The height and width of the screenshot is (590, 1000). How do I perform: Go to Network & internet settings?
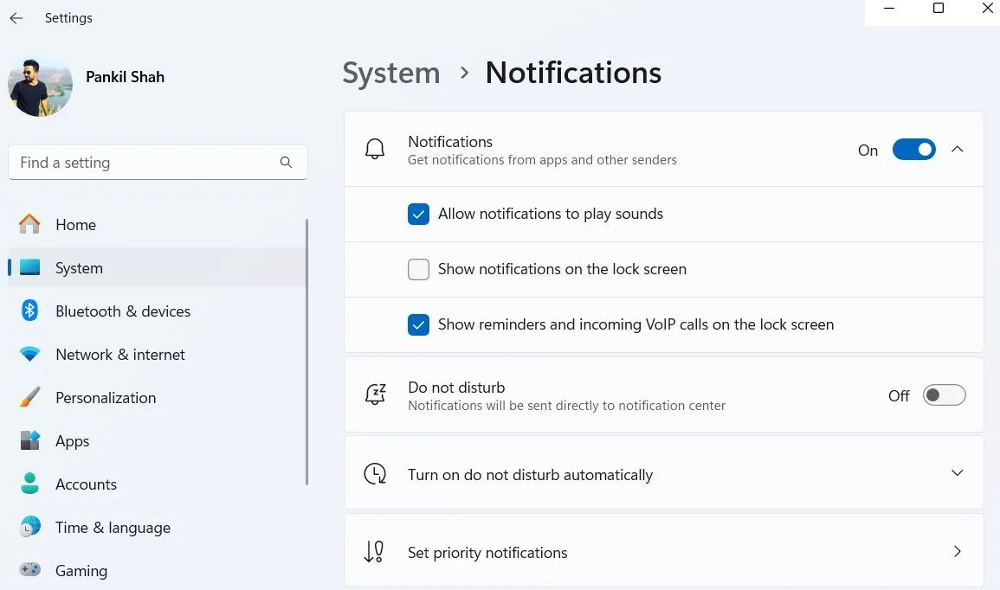click(157, 354)
